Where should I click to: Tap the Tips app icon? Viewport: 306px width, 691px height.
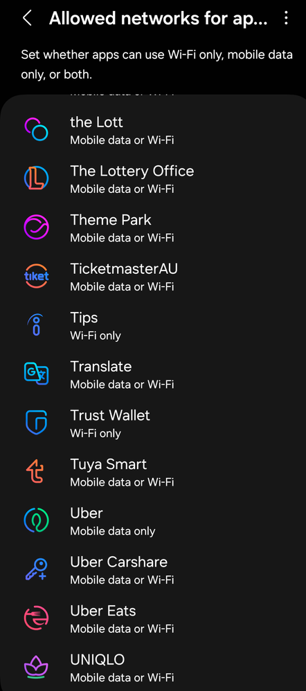tap(36, 324)
